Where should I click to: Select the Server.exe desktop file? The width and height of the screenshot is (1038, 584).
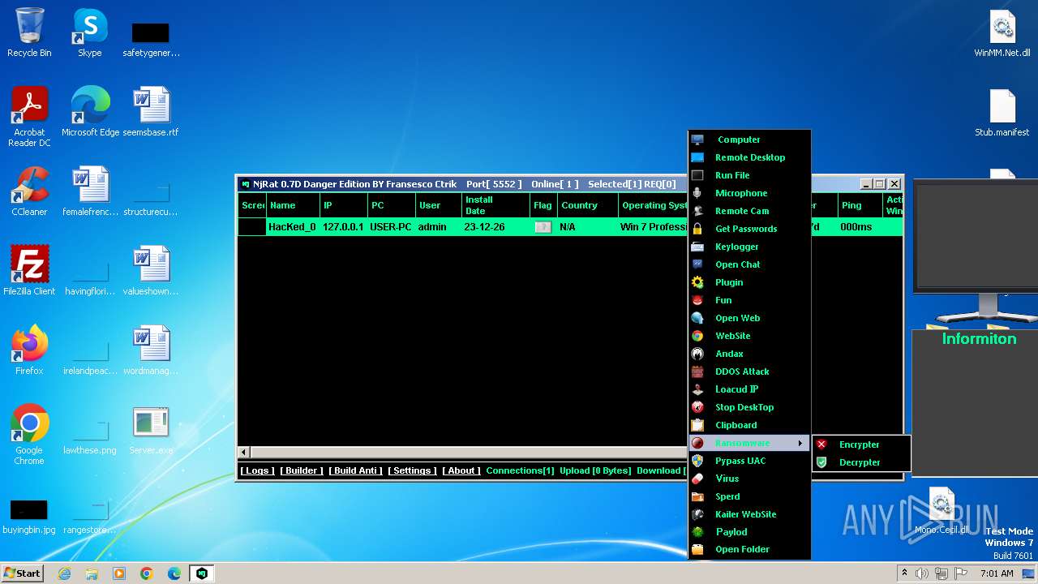tap(151, 431)
